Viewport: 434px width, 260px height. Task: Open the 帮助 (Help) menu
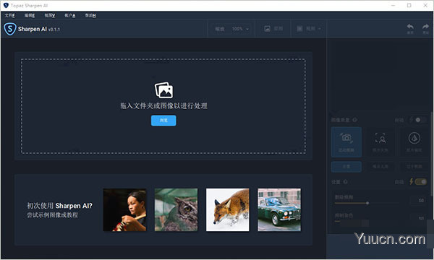[x=90, y=15]
